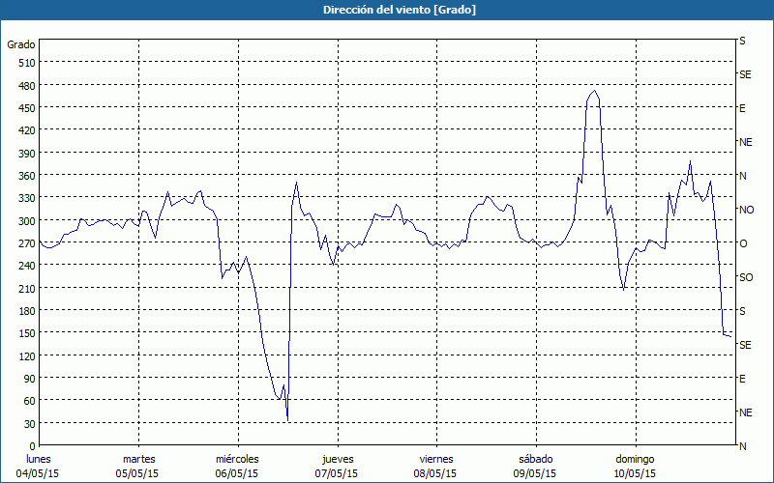This screenshot has height=483, width=774.
Task: Click the chart title 'Dirección del viento [Grado]'
Action: (x=386, y=10)
